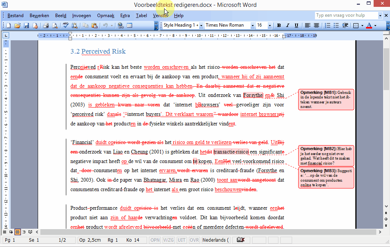Open the Help menu
Viewport: 390px width, 247px height.
click(179, 16)
